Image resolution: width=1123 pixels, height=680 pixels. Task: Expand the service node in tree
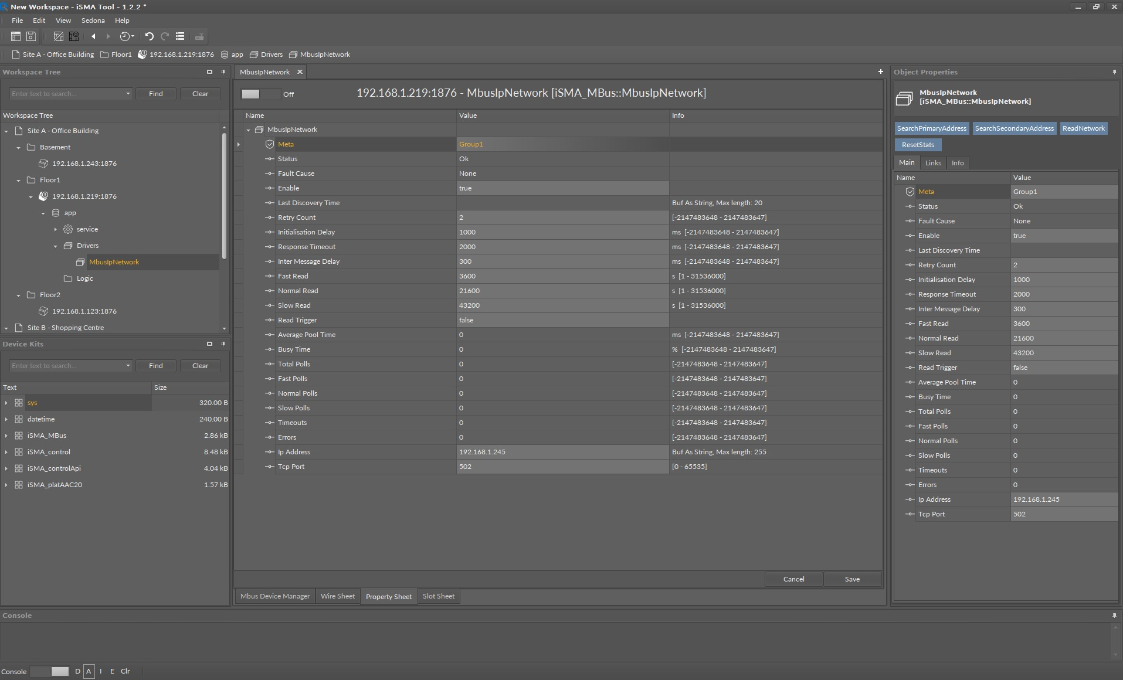click(x=56, y=229)
